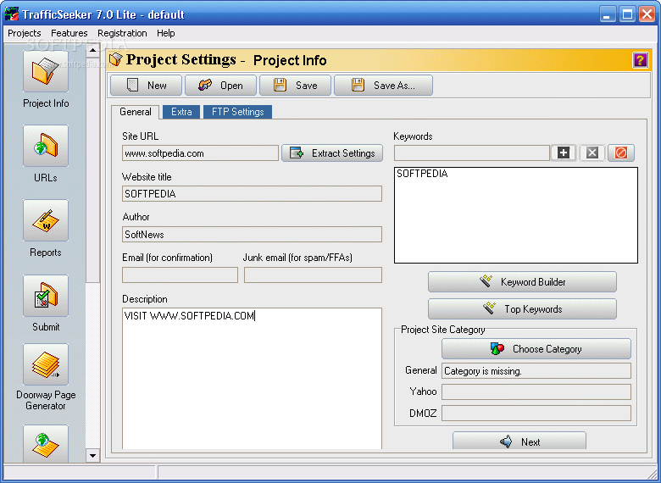Click the sidebar scrollbar thumb
661x483 pixels.
click(92, 169)
